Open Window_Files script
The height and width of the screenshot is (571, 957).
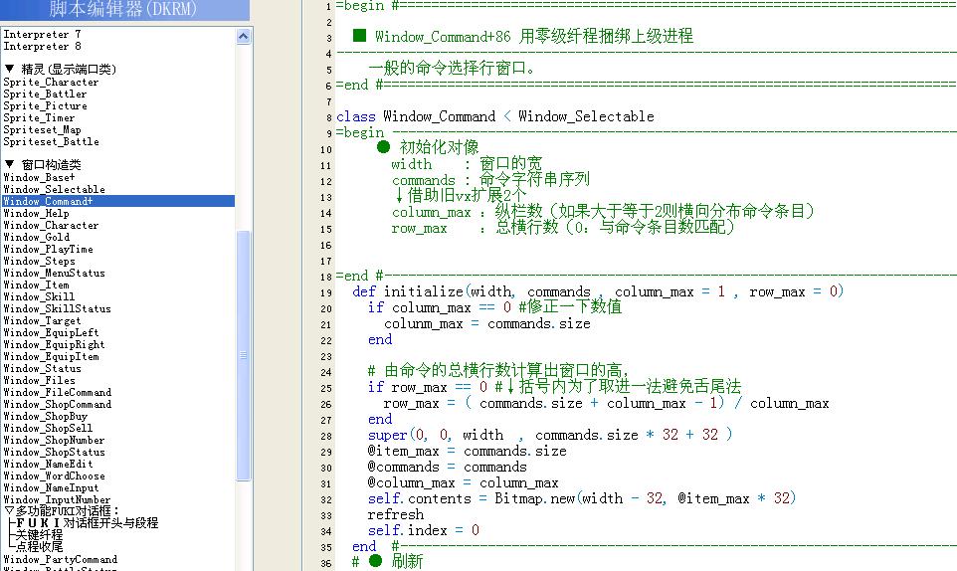click(x=39, y=380)
